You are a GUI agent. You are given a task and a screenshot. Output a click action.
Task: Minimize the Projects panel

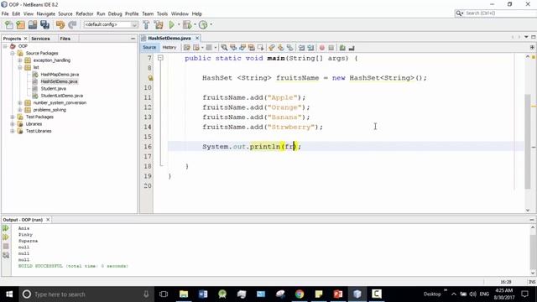pyautogui.click(x=133, y=39)
